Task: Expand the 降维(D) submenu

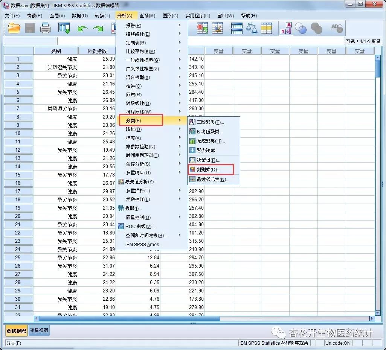Action: coord(152,129)
